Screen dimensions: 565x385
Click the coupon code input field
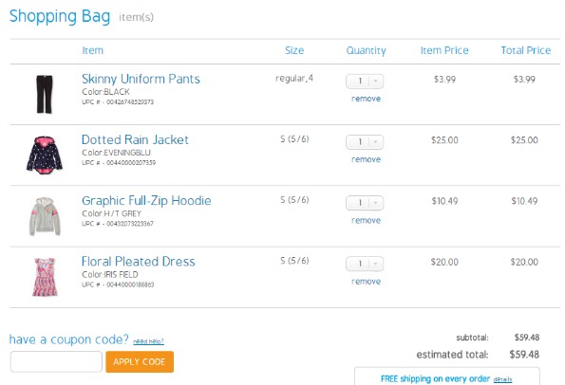pos(56,361)
